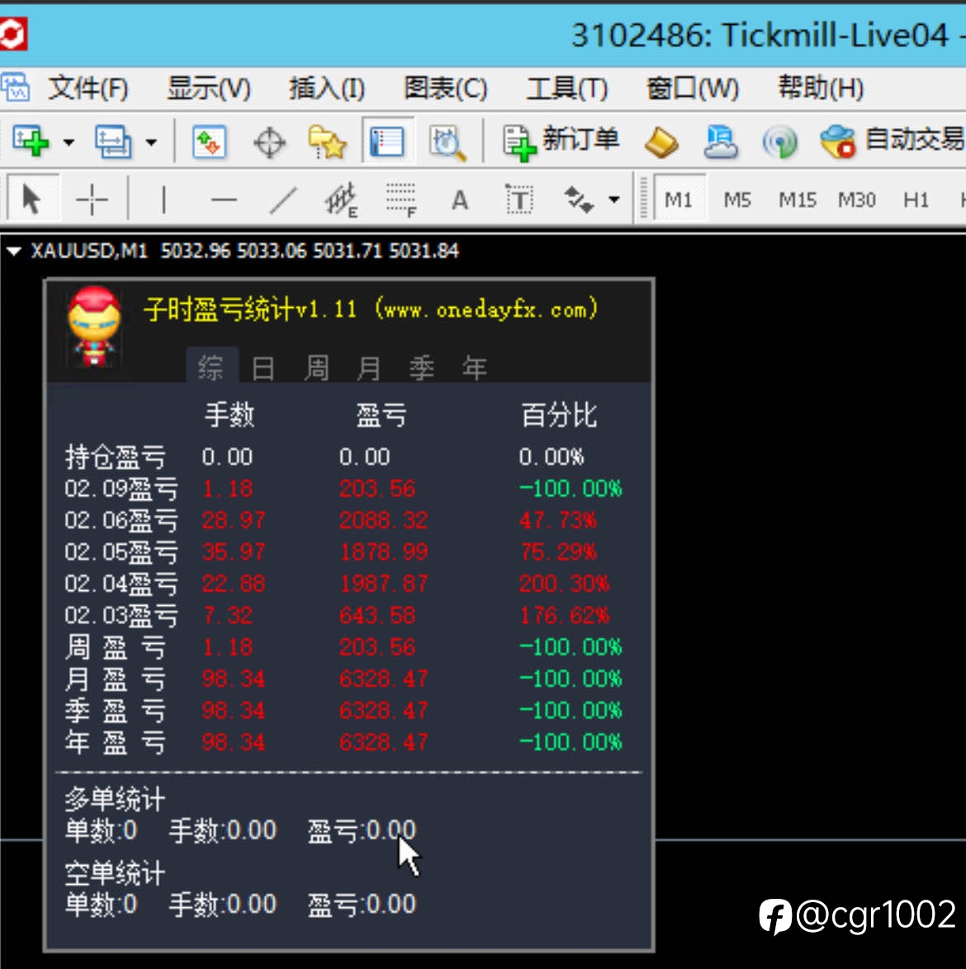Open the arrows objects dropdown arrow
Screen dimensions: 966x969
(x=613, y=200)
